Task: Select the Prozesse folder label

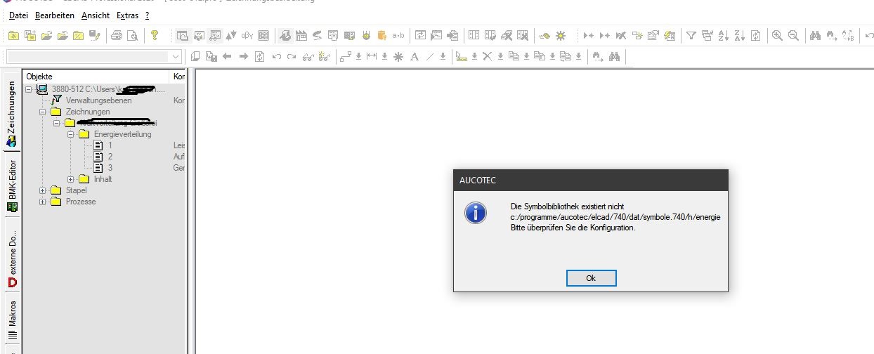Action: 81,202
